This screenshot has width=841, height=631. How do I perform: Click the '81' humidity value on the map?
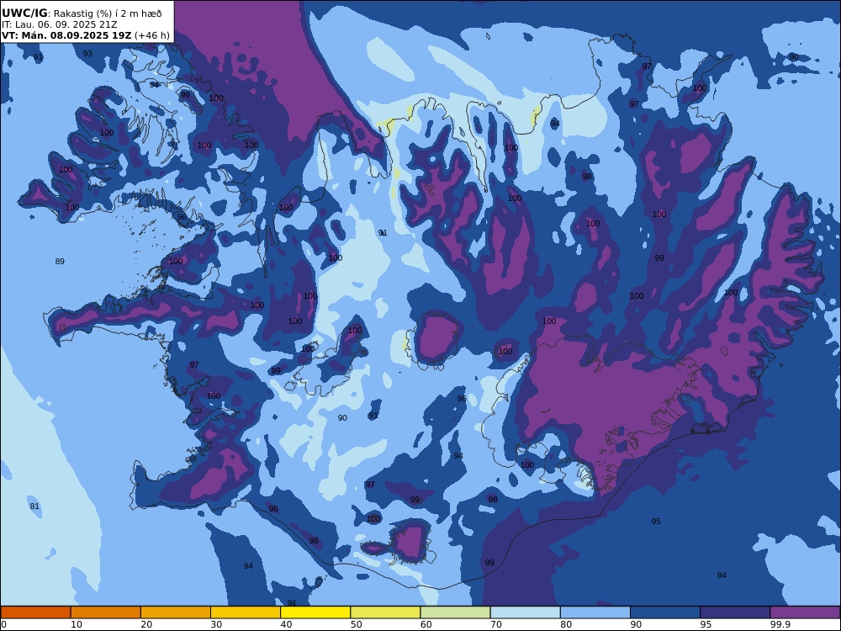34,506
